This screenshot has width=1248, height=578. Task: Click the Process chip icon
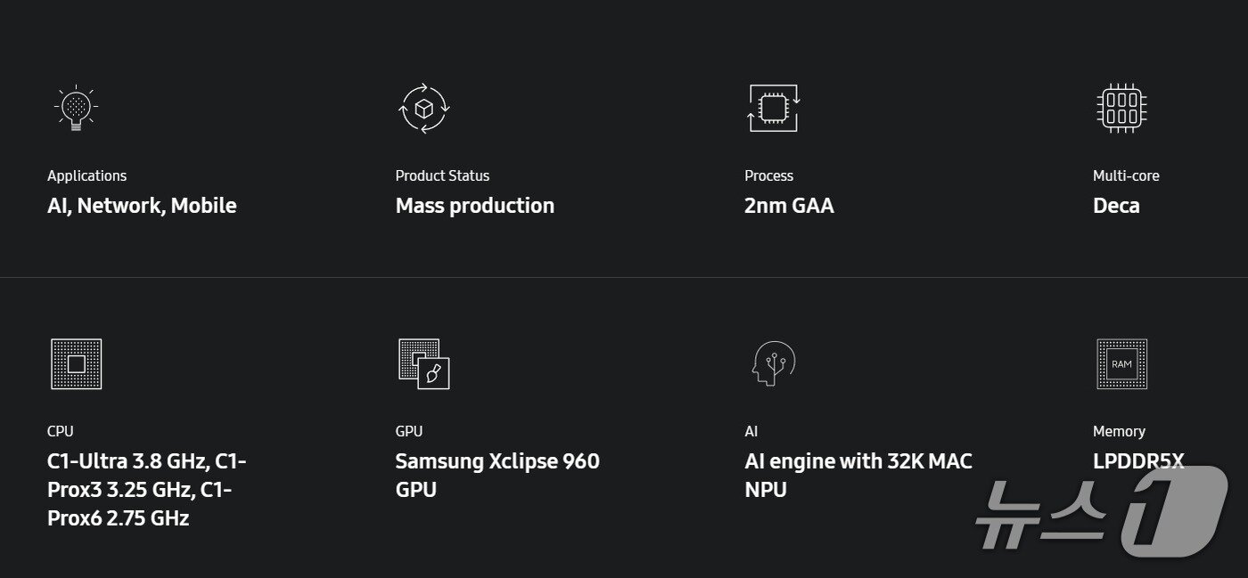pyautogui.click(x=773, y=109)
